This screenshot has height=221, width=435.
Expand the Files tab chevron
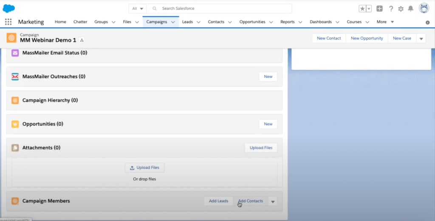(x=137, y=22)
